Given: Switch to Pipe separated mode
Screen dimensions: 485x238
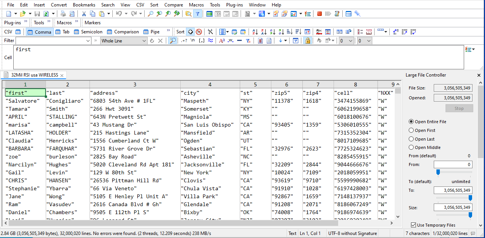Looking at the screenshot, I should click(x=151, y=32).
